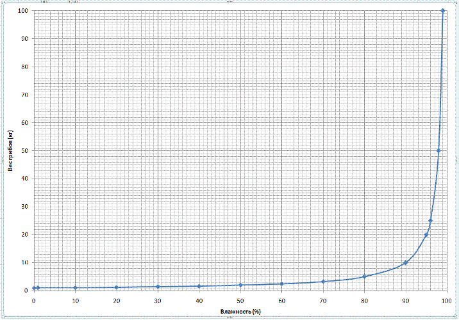459x320 pixels.
Task: Select the "60" label on the horizontal axis
Action: coord(281,301)
